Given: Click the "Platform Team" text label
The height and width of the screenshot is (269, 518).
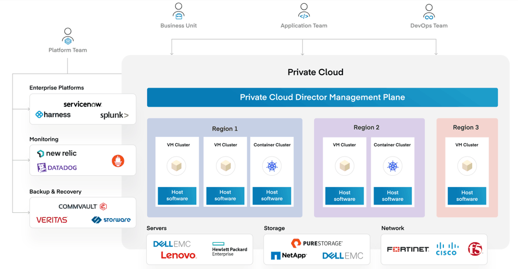Looking at the screenshot, I should coord(68,50).
